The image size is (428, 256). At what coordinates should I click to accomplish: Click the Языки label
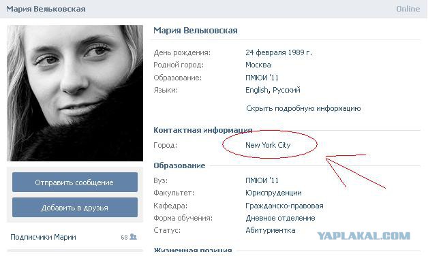coord(166,90)
